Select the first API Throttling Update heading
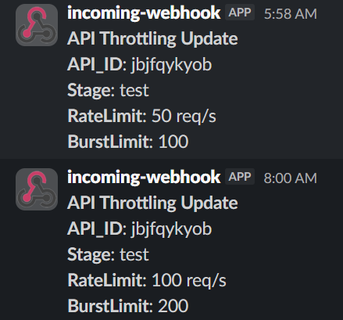This screenshot has width=343, height=320. [x=152, y=38]
